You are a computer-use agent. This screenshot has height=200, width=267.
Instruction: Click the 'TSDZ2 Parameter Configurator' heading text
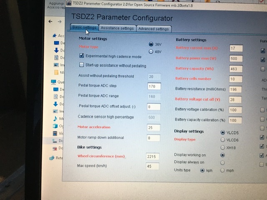tap(122, 17)
